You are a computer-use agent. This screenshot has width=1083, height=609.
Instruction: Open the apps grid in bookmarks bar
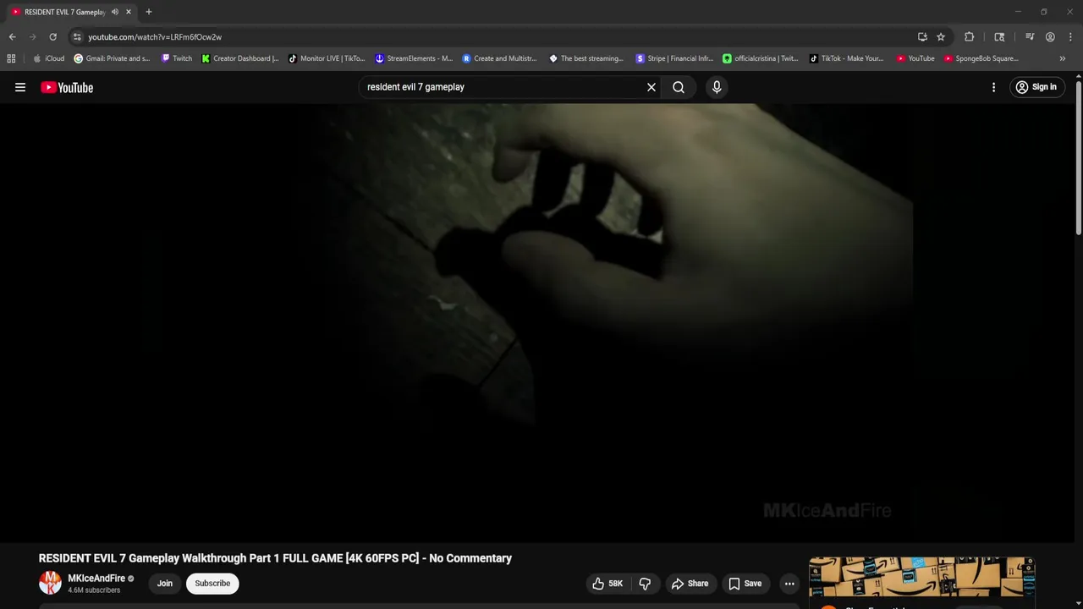(x=11, y=58)
